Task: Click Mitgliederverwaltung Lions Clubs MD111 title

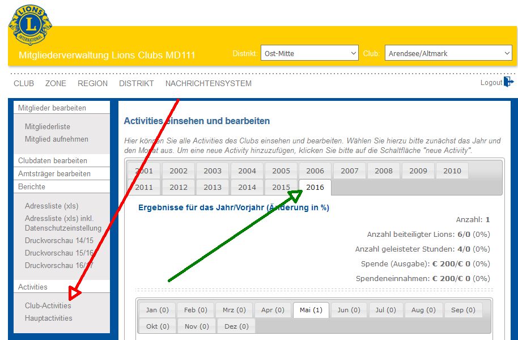Action: point(107,55)
